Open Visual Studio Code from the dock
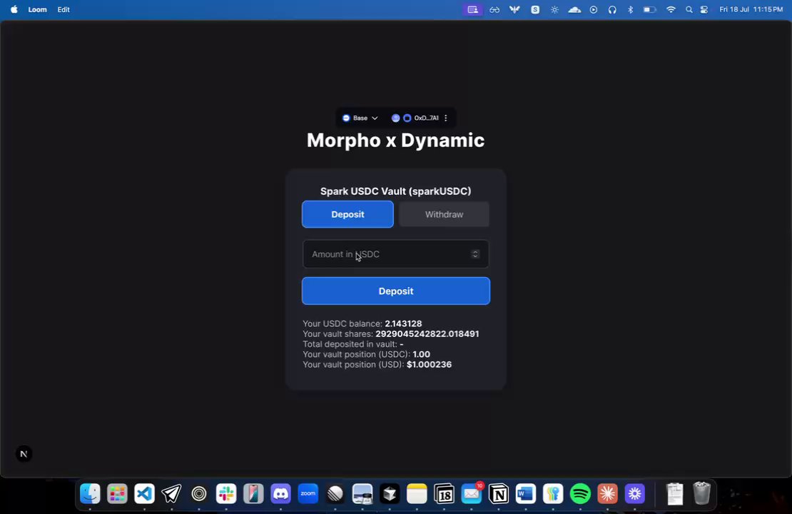 (144, 494)
